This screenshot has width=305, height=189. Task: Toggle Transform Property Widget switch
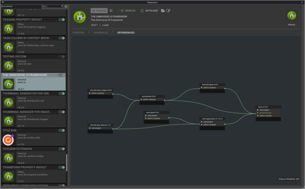61,167
